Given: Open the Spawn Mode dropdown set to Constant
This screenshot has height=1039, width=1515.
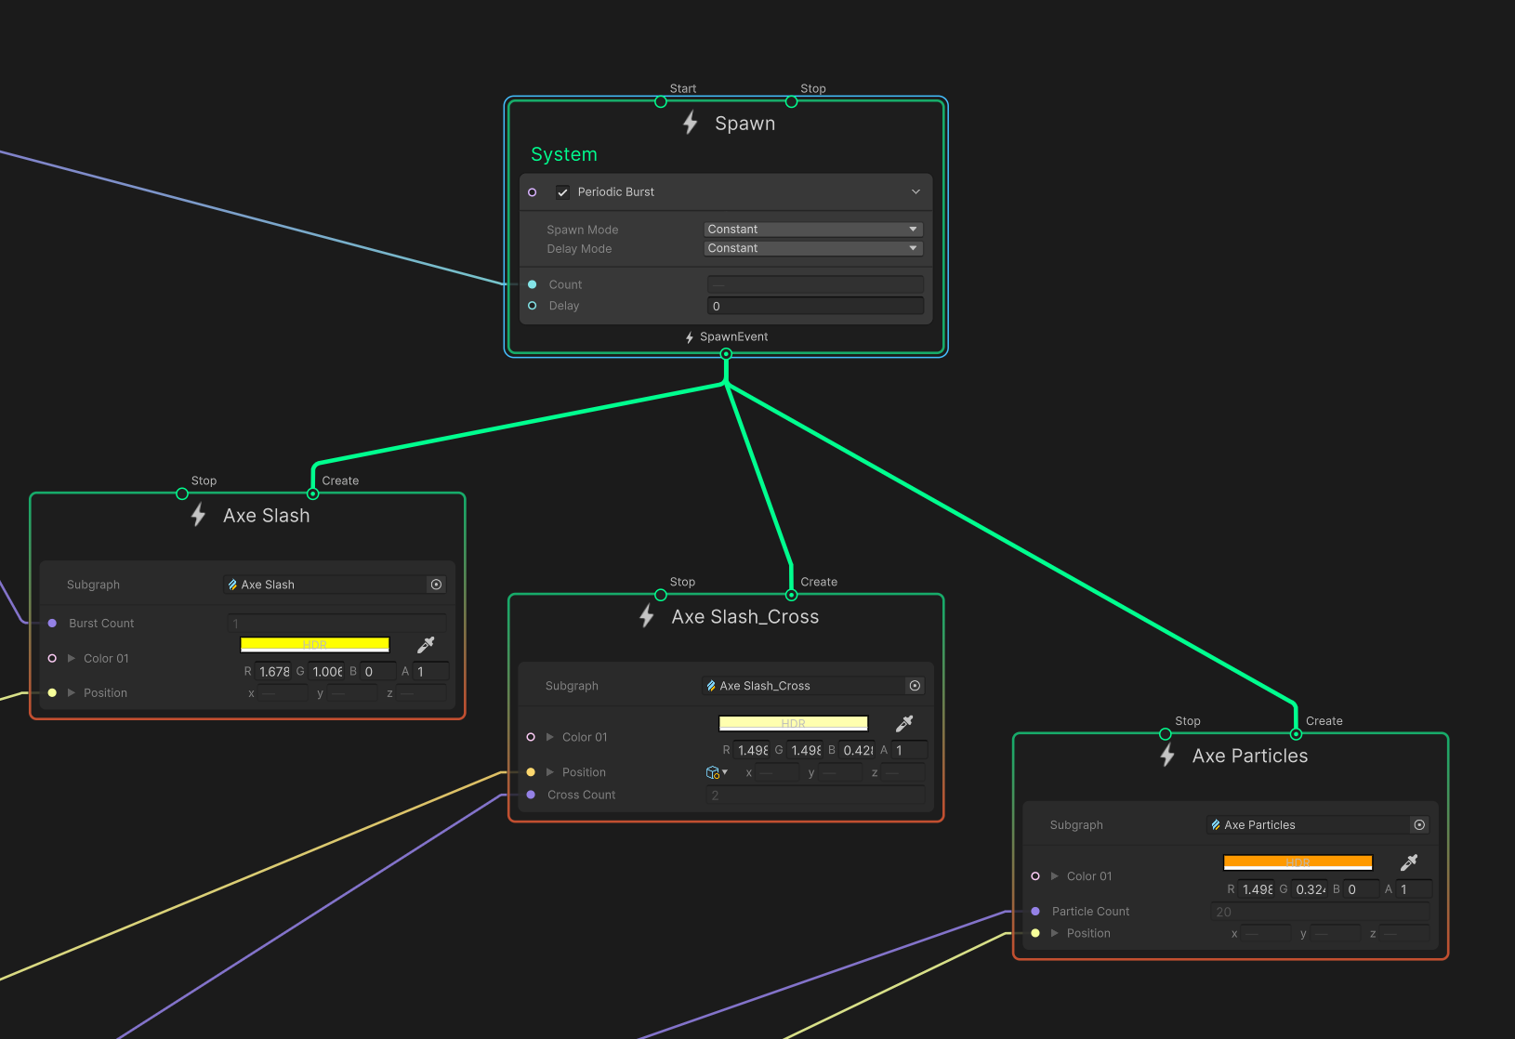Looking at the screenshot, I should [811, 229].
